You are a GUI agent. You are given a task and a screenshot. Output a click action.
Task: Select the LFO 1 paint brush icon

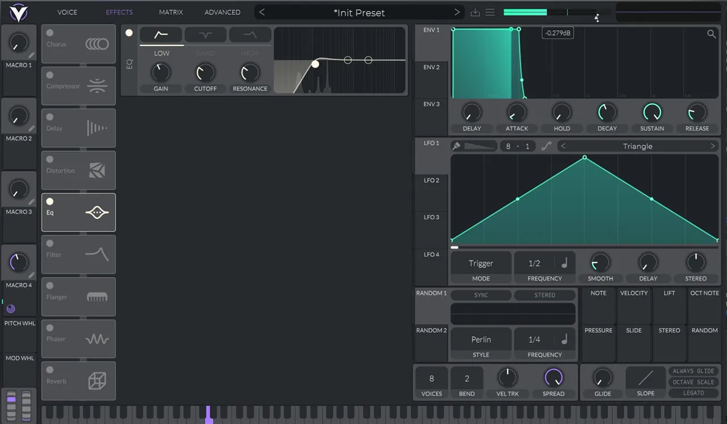coord(456,146)
